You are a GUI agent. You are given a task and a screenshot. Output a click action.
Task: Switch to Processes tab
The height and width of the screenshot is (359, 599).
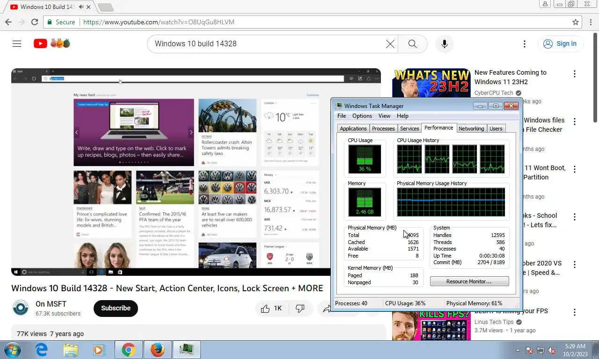[x=383, y=129]
